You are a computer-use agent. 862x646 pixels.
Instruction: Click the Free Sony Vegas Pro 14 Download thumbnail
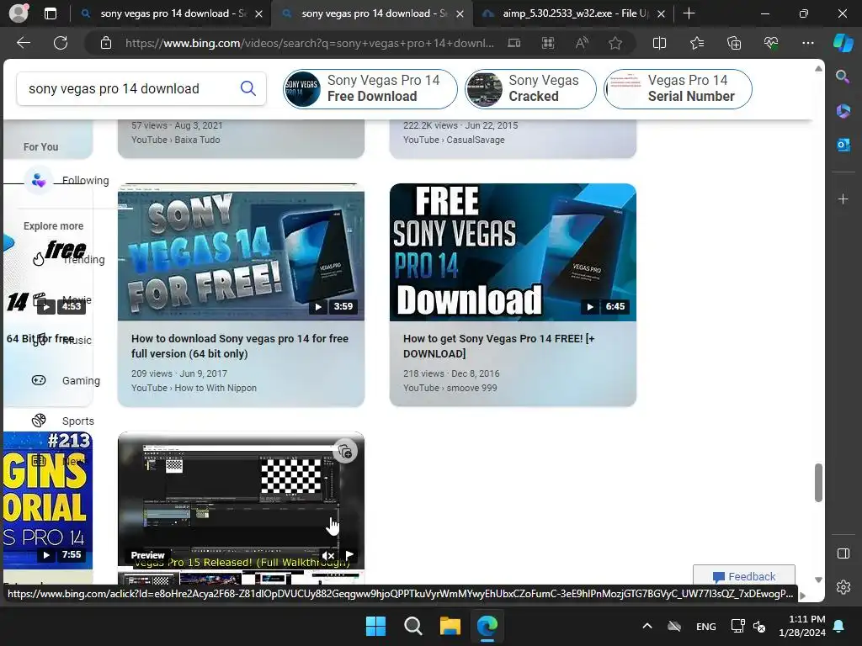513,252
